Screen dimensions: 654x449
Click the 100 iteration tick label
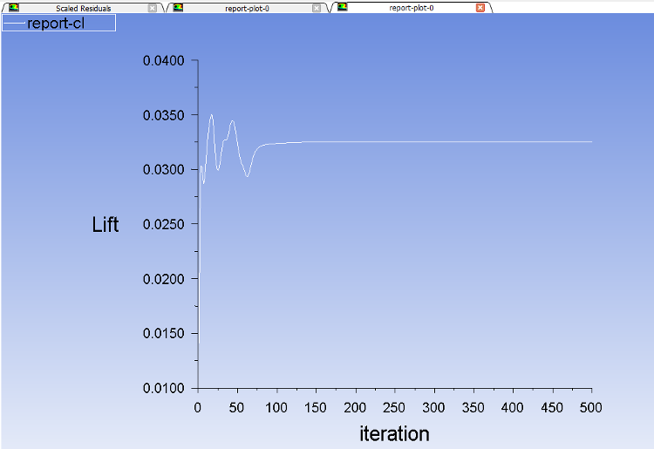[276, 407]
